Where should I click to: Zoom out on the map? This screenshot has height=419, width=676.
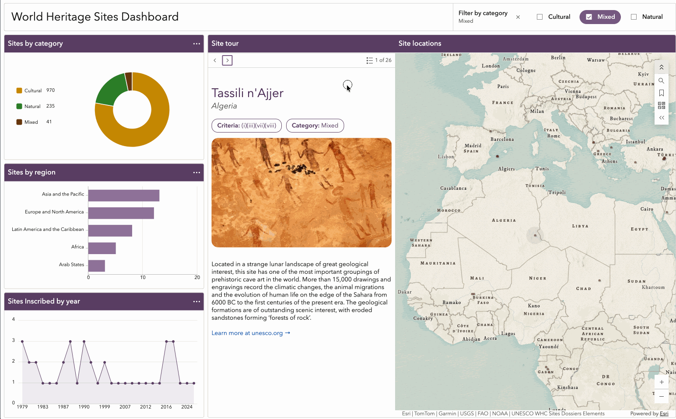click(x=661, y=396)
